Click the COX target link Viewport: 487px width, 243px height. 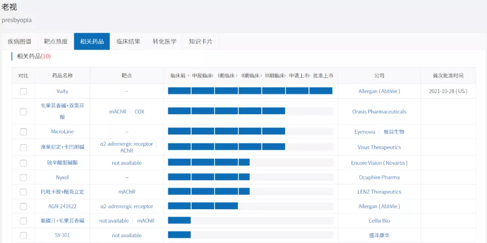click(x=139, y=112)
